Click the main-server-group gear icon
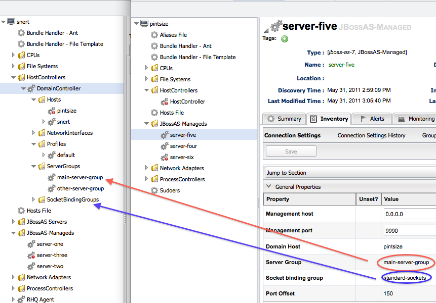Image resolution: width=436 pixels, height=303 pixels. (52, 177)
